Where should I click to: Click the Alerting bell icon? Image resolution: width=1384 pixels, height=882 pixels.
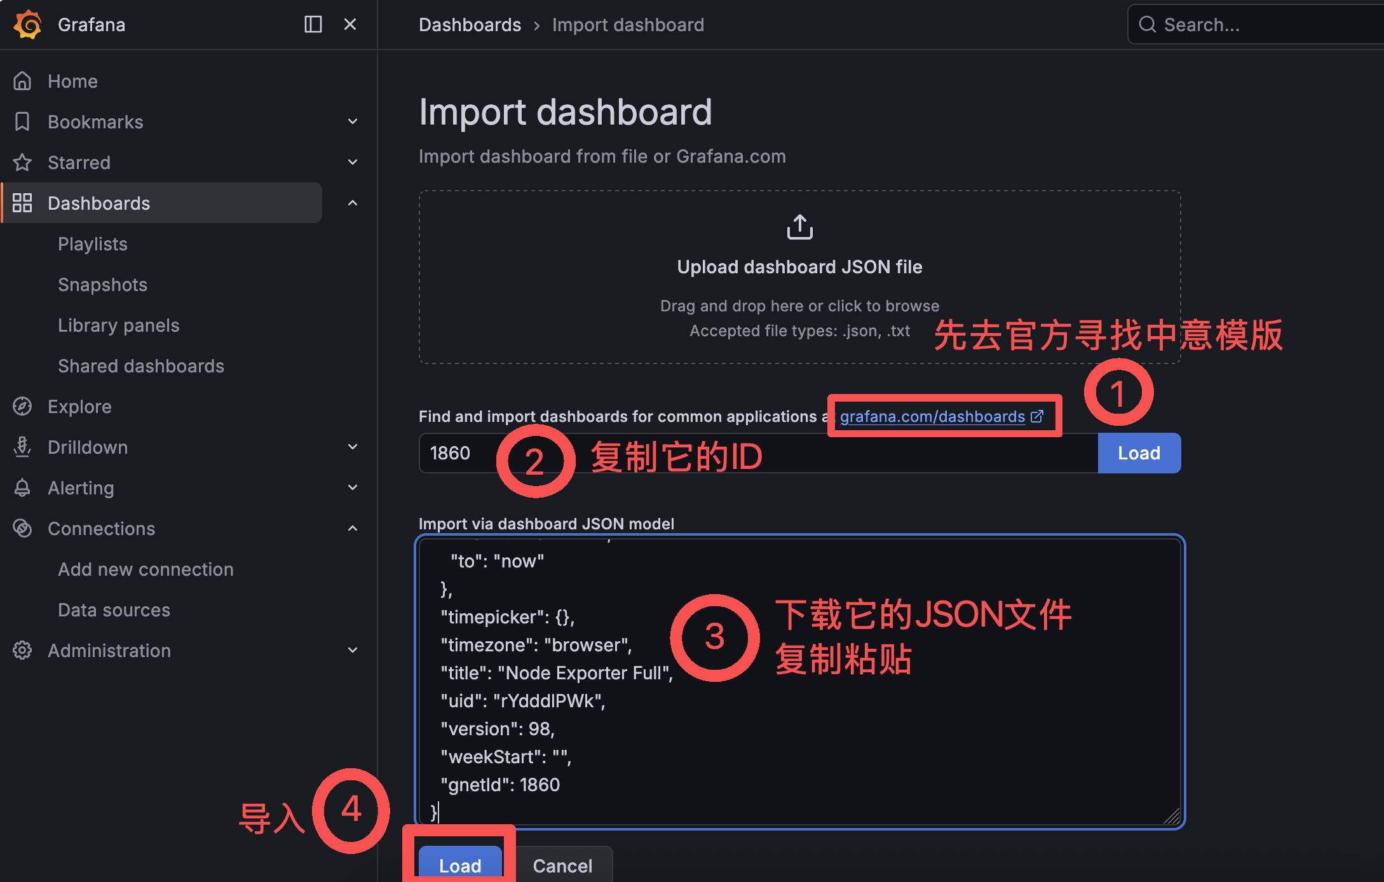(23, 488)
